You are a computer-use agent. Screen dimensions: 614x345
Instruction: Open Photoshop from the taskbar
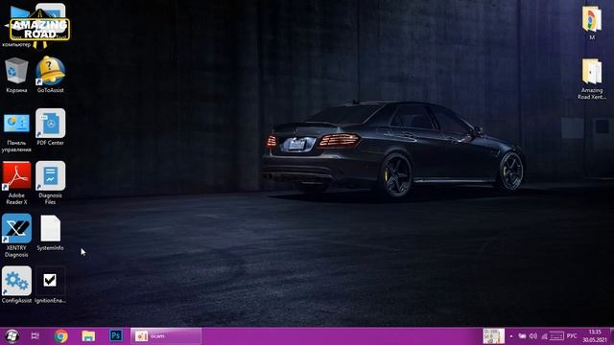coord(116,335)
